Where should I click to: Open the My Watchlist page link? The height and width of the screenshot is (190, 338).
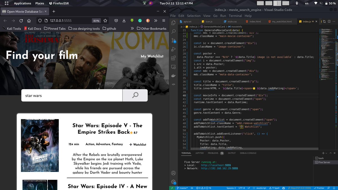tap(152, 56)
